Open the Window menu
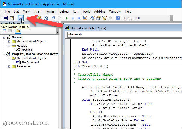The height and width of the screenshot is (129, 182). 115,11
